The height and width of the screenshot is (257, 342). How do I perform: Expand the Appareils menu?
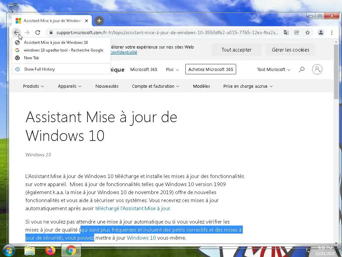[69, 86]
